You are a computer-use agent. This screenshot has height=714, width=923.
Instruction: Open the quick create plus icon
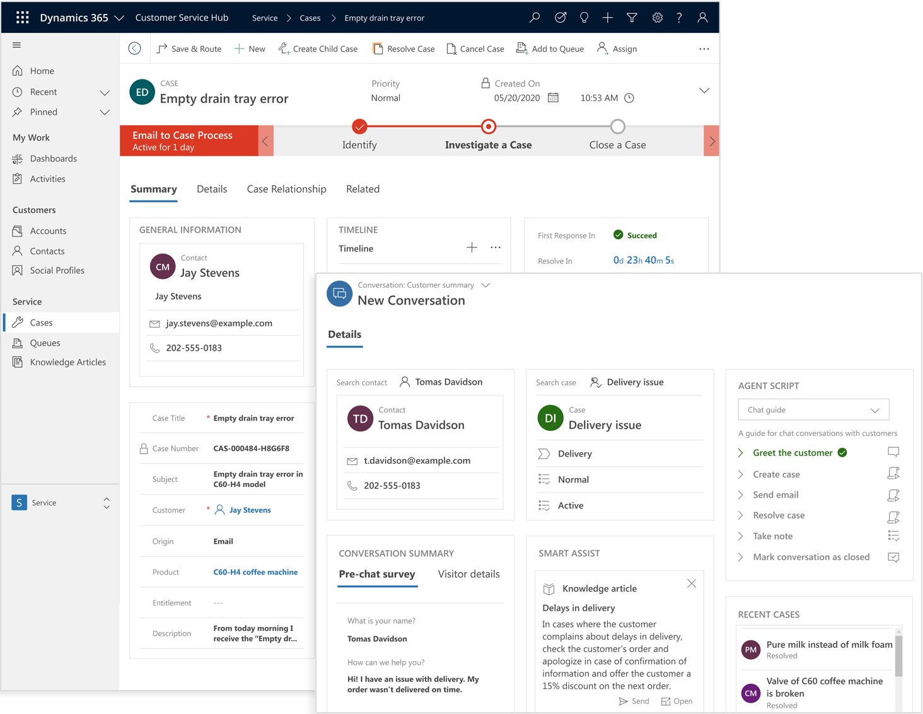coord(607,17)
